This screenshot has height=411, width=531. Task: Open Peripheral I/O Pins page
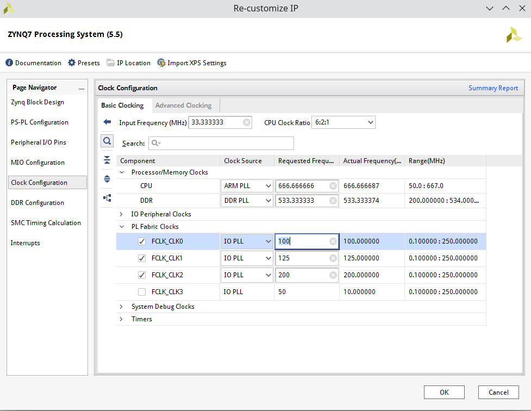click(38, 142)
